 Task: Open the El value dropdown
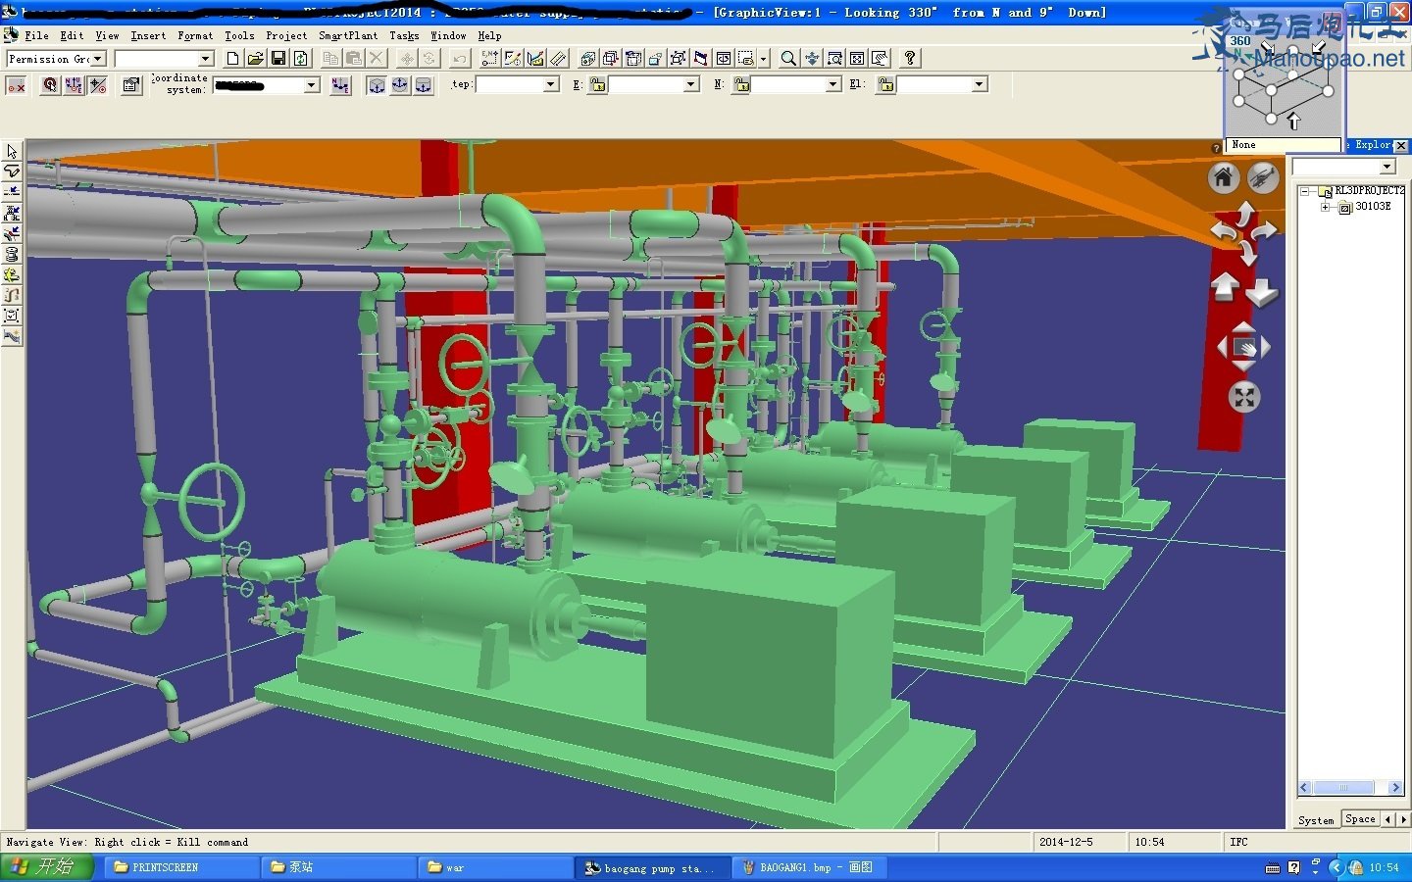tap(979, 85)
